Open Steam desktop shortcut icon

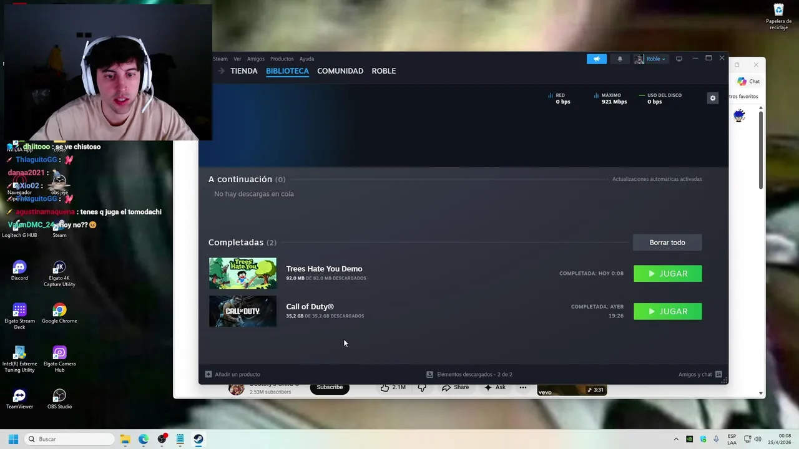click(x=59, y=228)
